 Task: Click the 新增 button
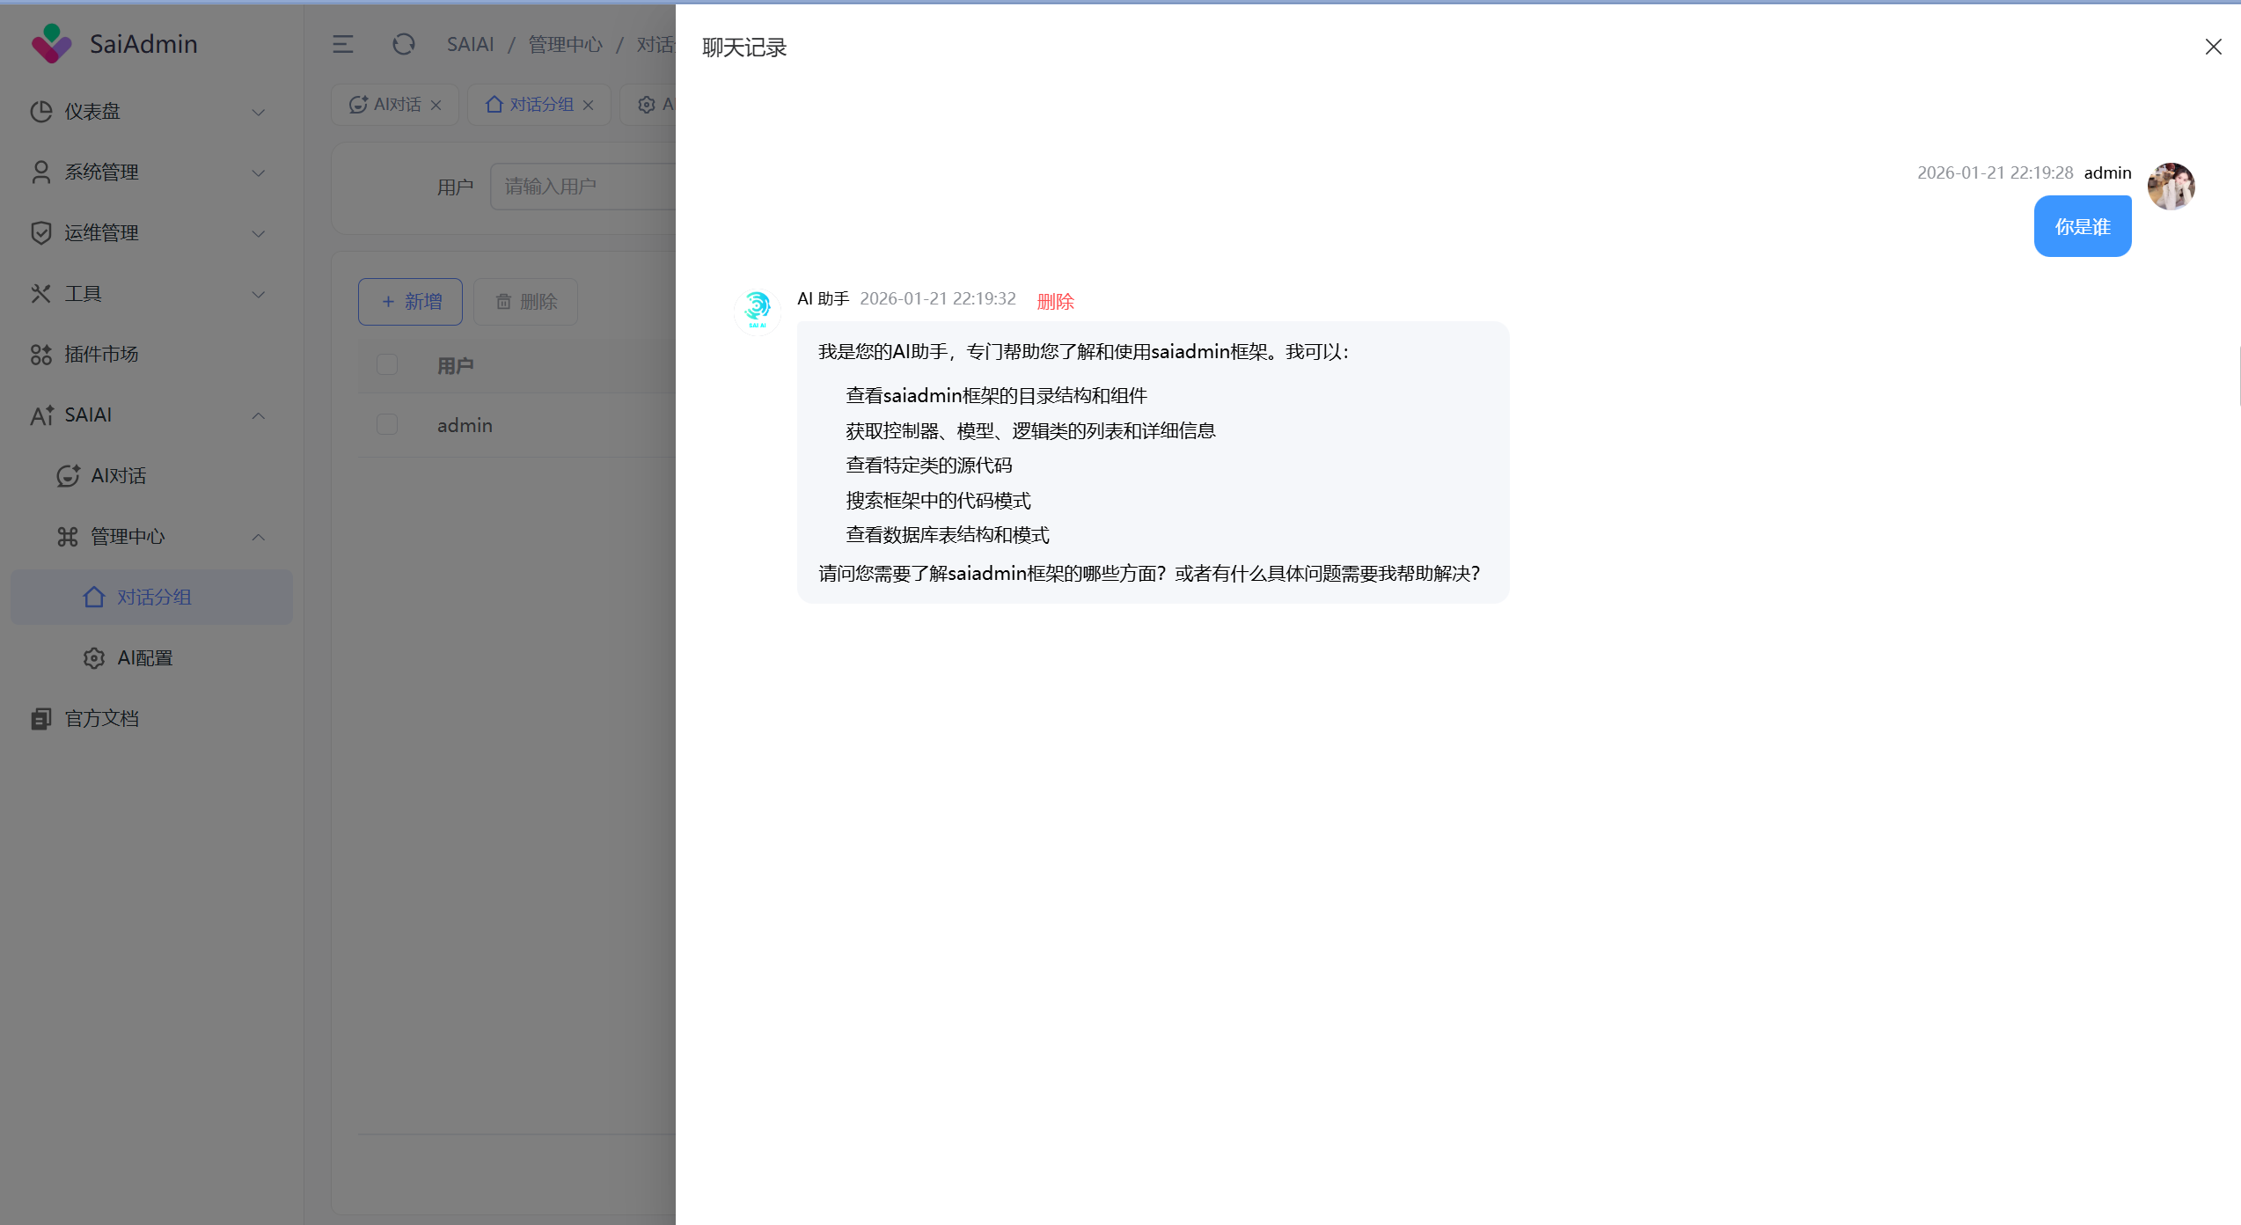tap(410, 302)
